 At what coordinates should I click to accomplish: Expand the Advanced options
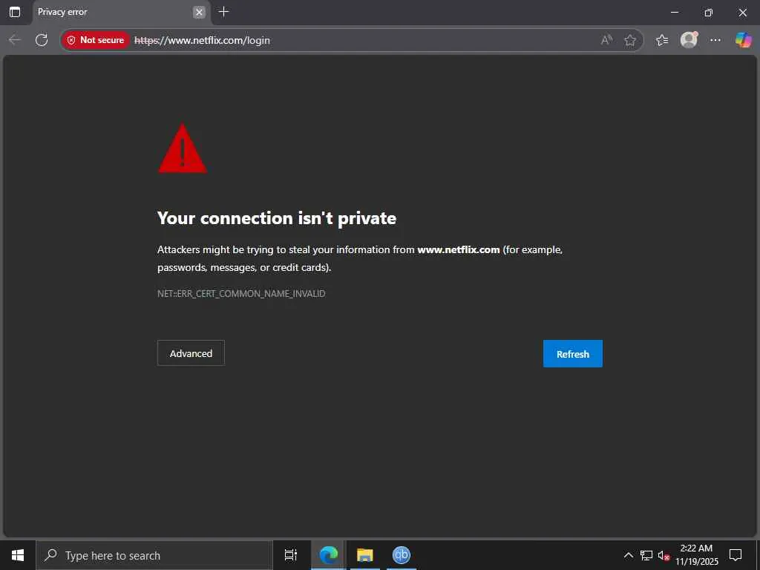pos(191,353)
